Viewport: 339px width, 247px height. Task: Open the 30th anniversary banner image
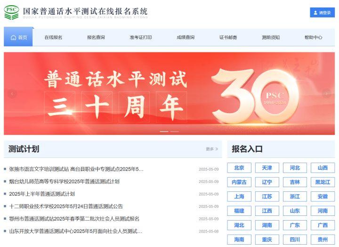(x=169, y=93)
